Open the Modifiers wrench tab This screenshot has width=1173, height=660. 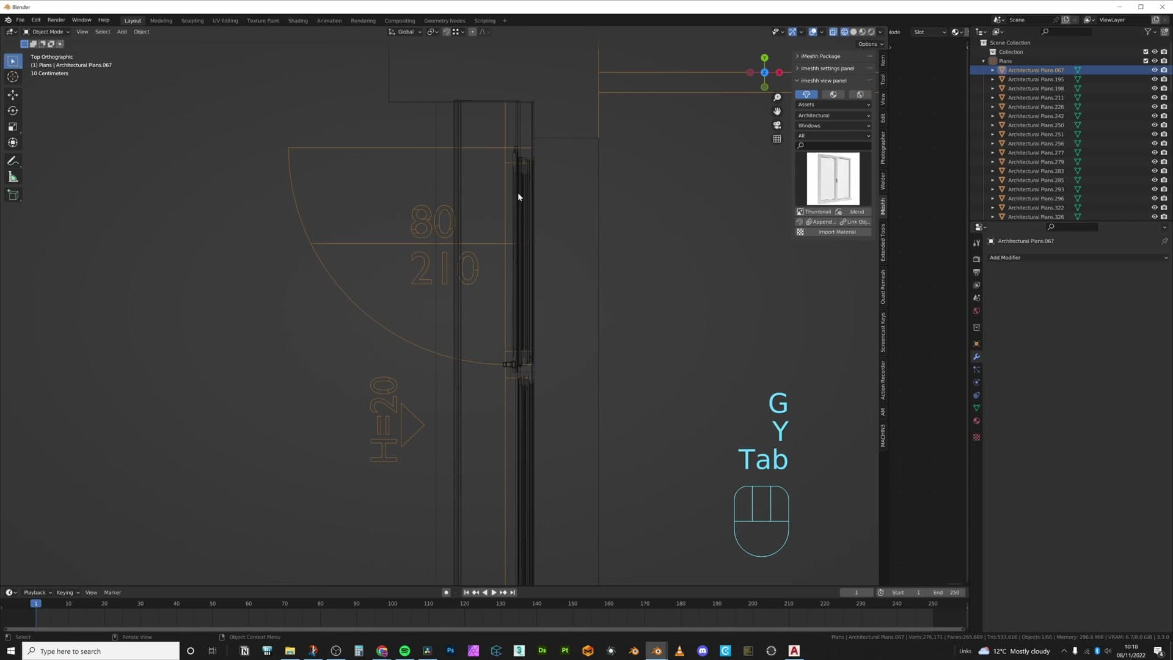[x=976, y=356]
